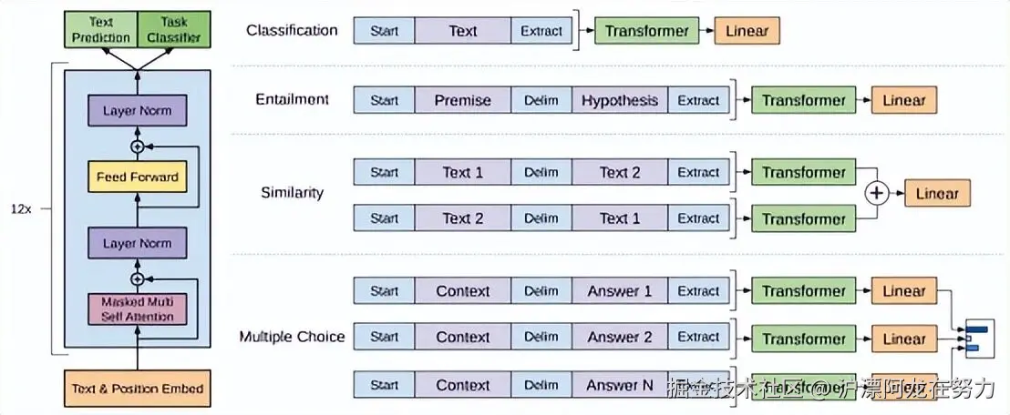This screenshot has width=1010, height=415.
Task: Click the Classification task label
Action: click(x=292, y=30)
